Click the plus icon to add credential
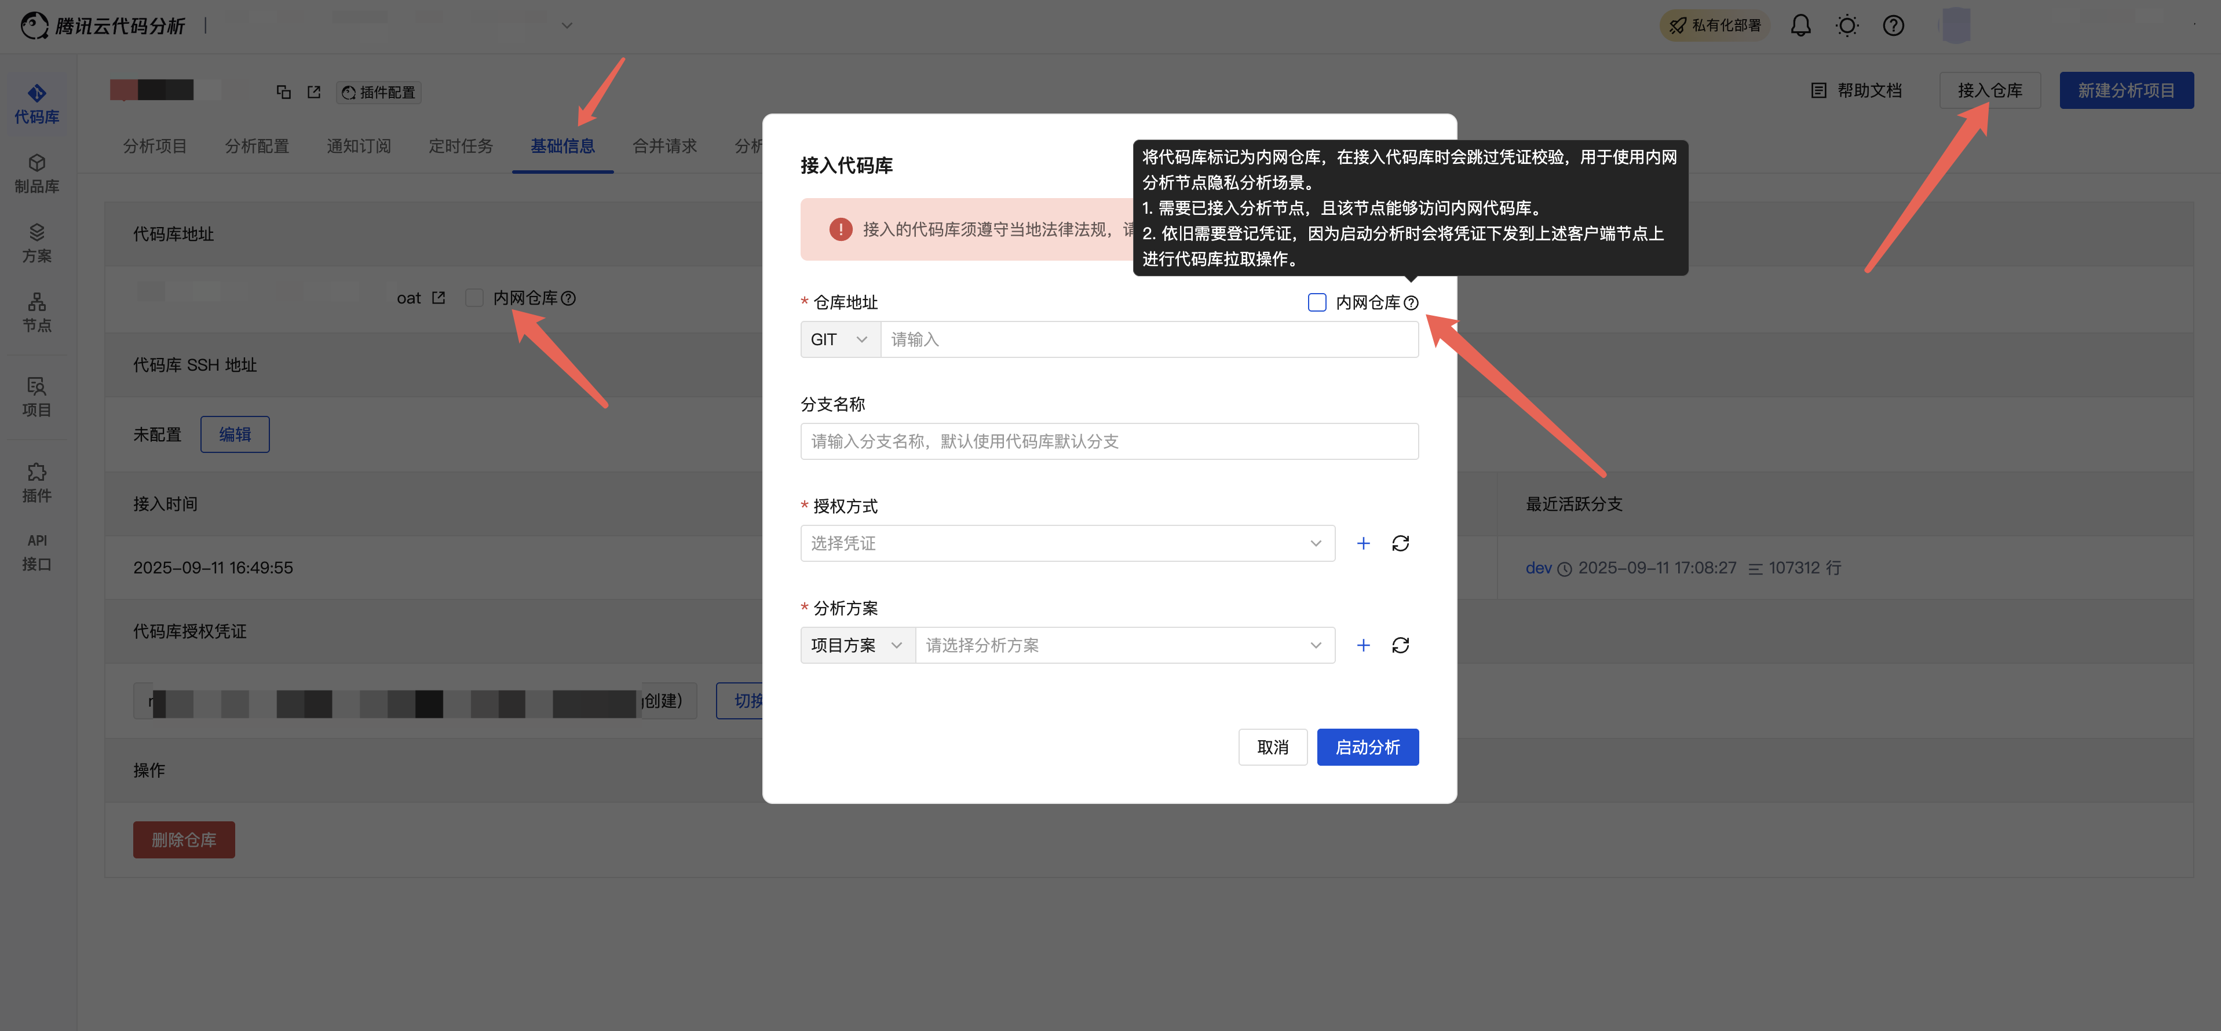The width and height of the screenshot is (2221, 1031). coord(1363,543)
